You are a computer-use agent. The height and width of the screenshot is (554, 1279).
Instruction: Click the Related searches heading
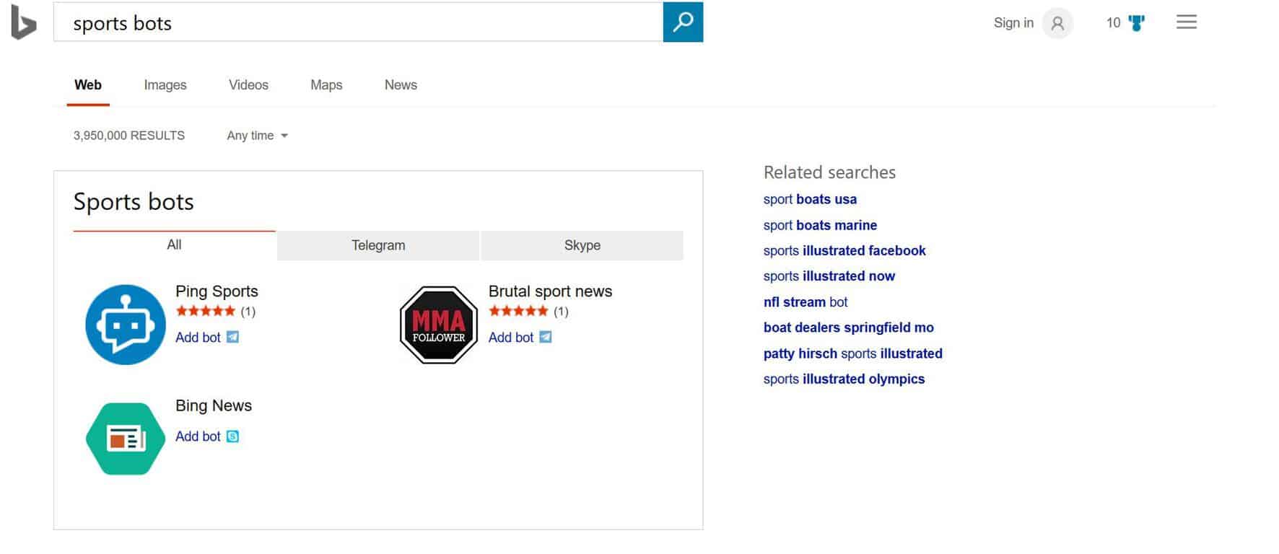[829, 172]
